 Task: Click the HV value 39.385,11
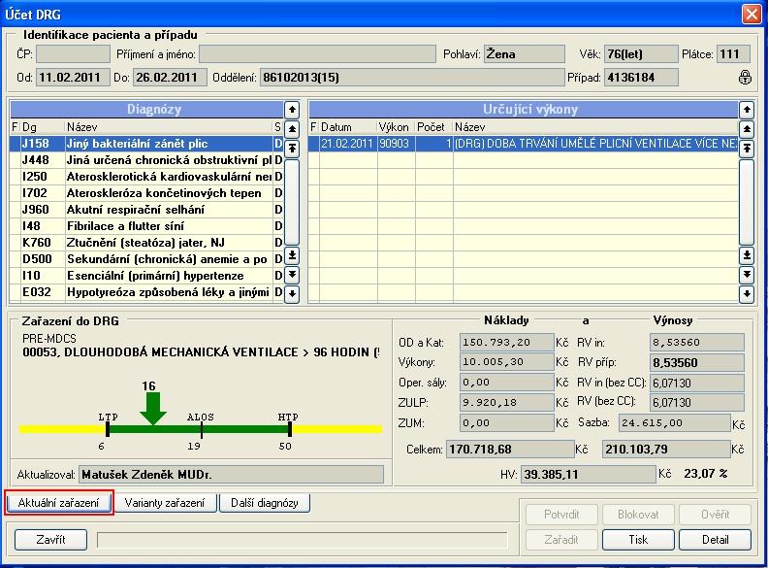588,475
